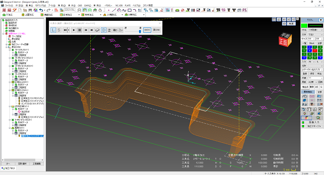Image resolution: width=324 pixels, height=175 pixels.
Task: Select the line drawing tool
Action: pyautogui.click(x=114, y=10)
